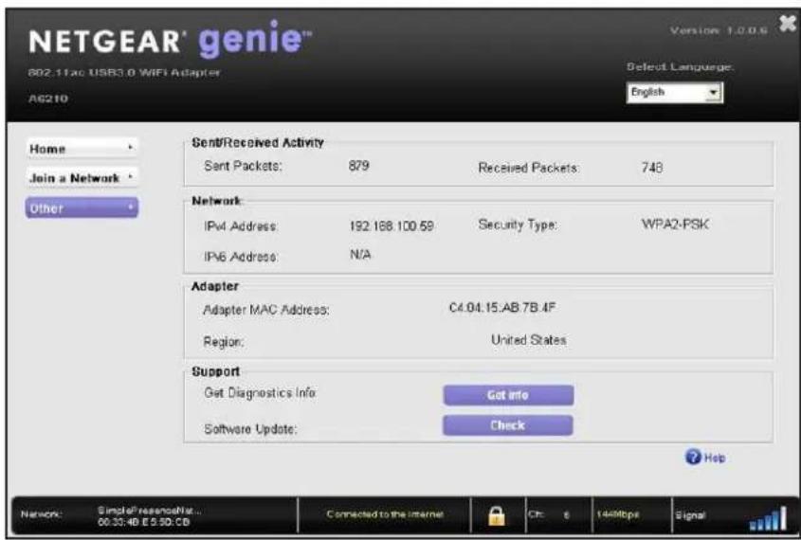Click the 802.11ac USB3.0 WiFi Adapter label
801x540 pixels.
click(x=124, y=73)
